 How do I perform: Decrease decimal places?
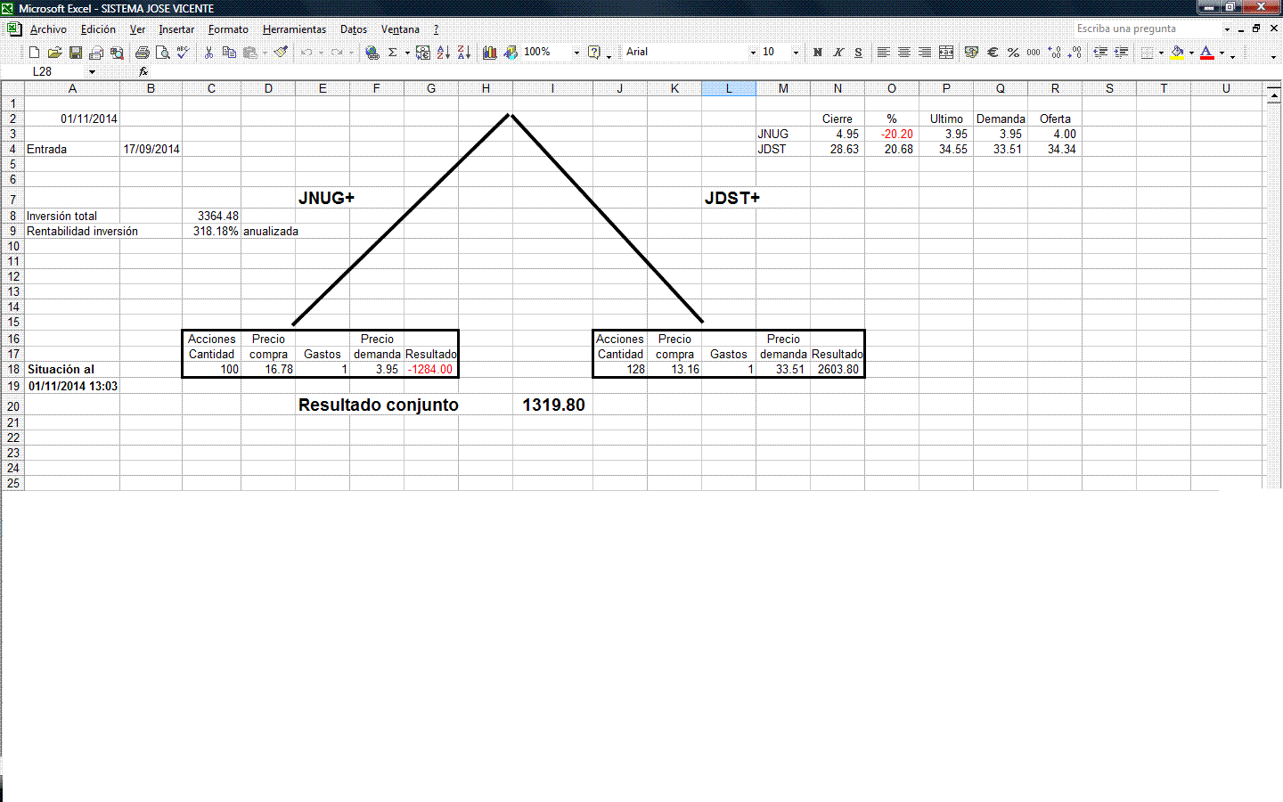click(1075, 53)
